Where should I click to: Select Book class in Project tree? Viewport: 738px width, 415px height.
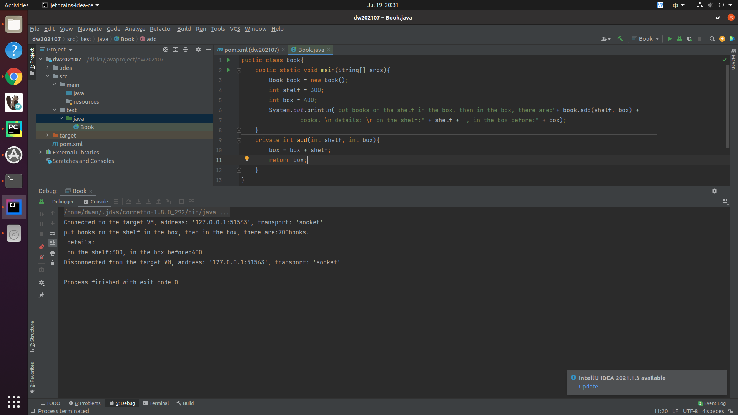(x=87, y=127)
